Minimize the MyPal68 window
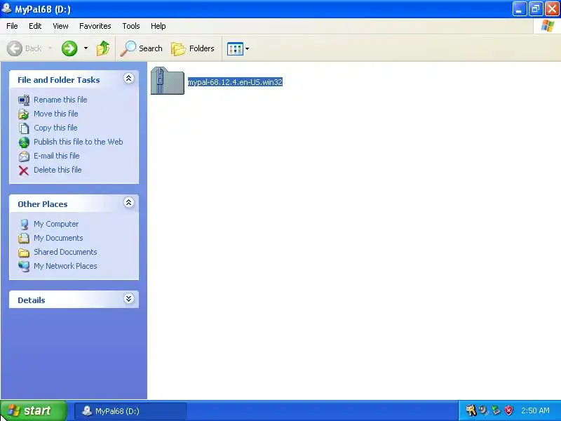The image size is (561, 421). click(x=519, y=9)
